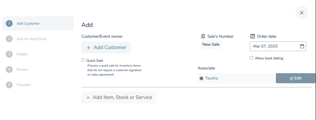
Task: Click the Sale's Number receipt icon
Action: click(203, 36)
